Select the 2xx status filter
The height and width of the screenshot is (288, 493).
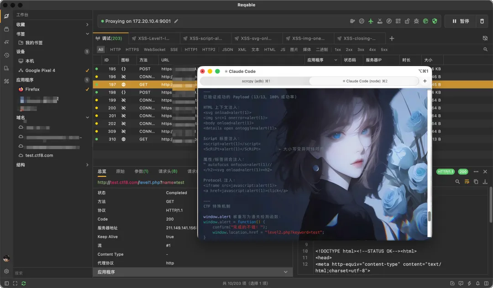pyautogui.click(x=349, y=50)
